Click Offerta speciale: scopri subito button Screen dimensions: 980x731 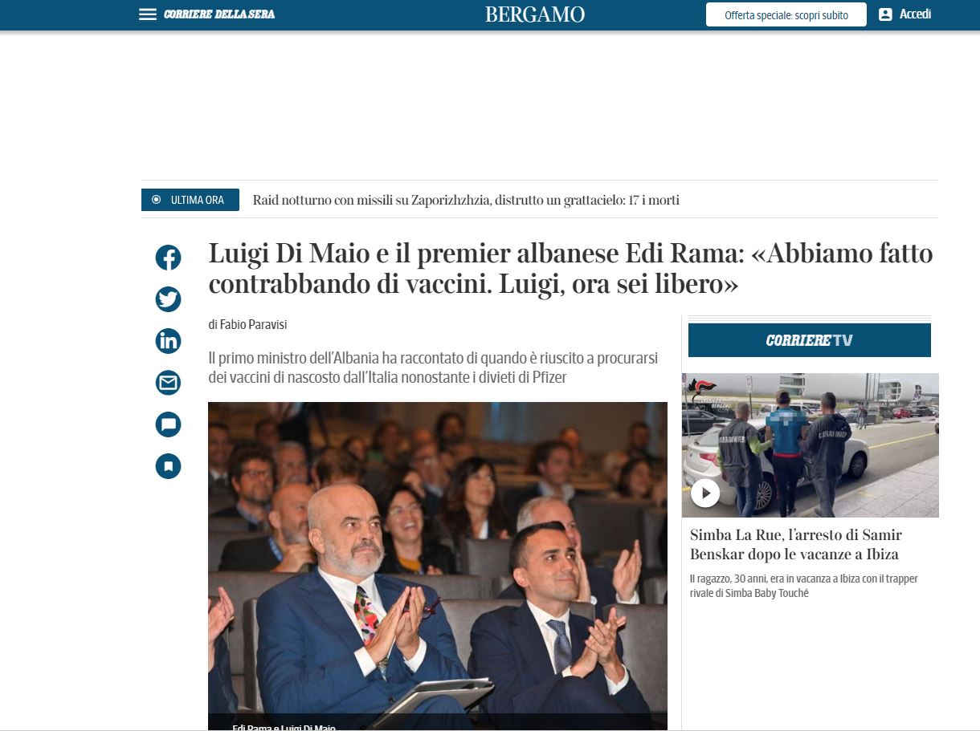(786, 14)
